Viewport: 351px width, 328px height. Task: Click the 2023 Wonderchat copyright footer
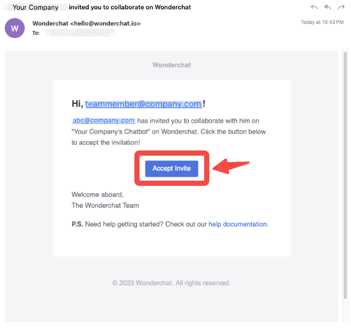(171, 283)
